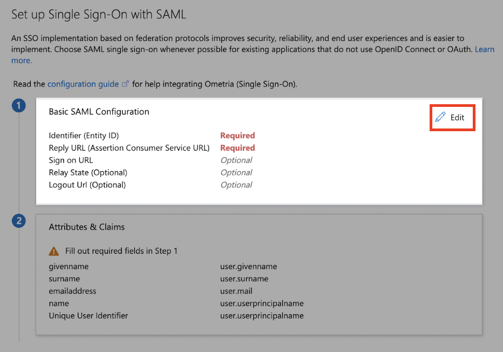503x352 pixels.
Task: Click the external link icon beside configuration guide
Action: pyautogui.click(x=125, y=84)
